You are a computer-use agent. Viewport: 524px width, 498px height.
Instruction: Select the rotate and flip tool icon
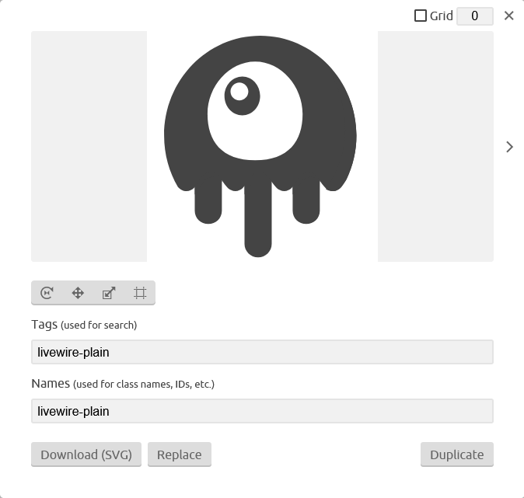coord(47,293)
